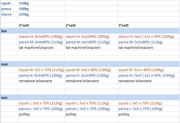Select the mer day row label
Image resolution: width=180 pixels, height=123 pixels.
pyautogui.click(x=5, y=64)
